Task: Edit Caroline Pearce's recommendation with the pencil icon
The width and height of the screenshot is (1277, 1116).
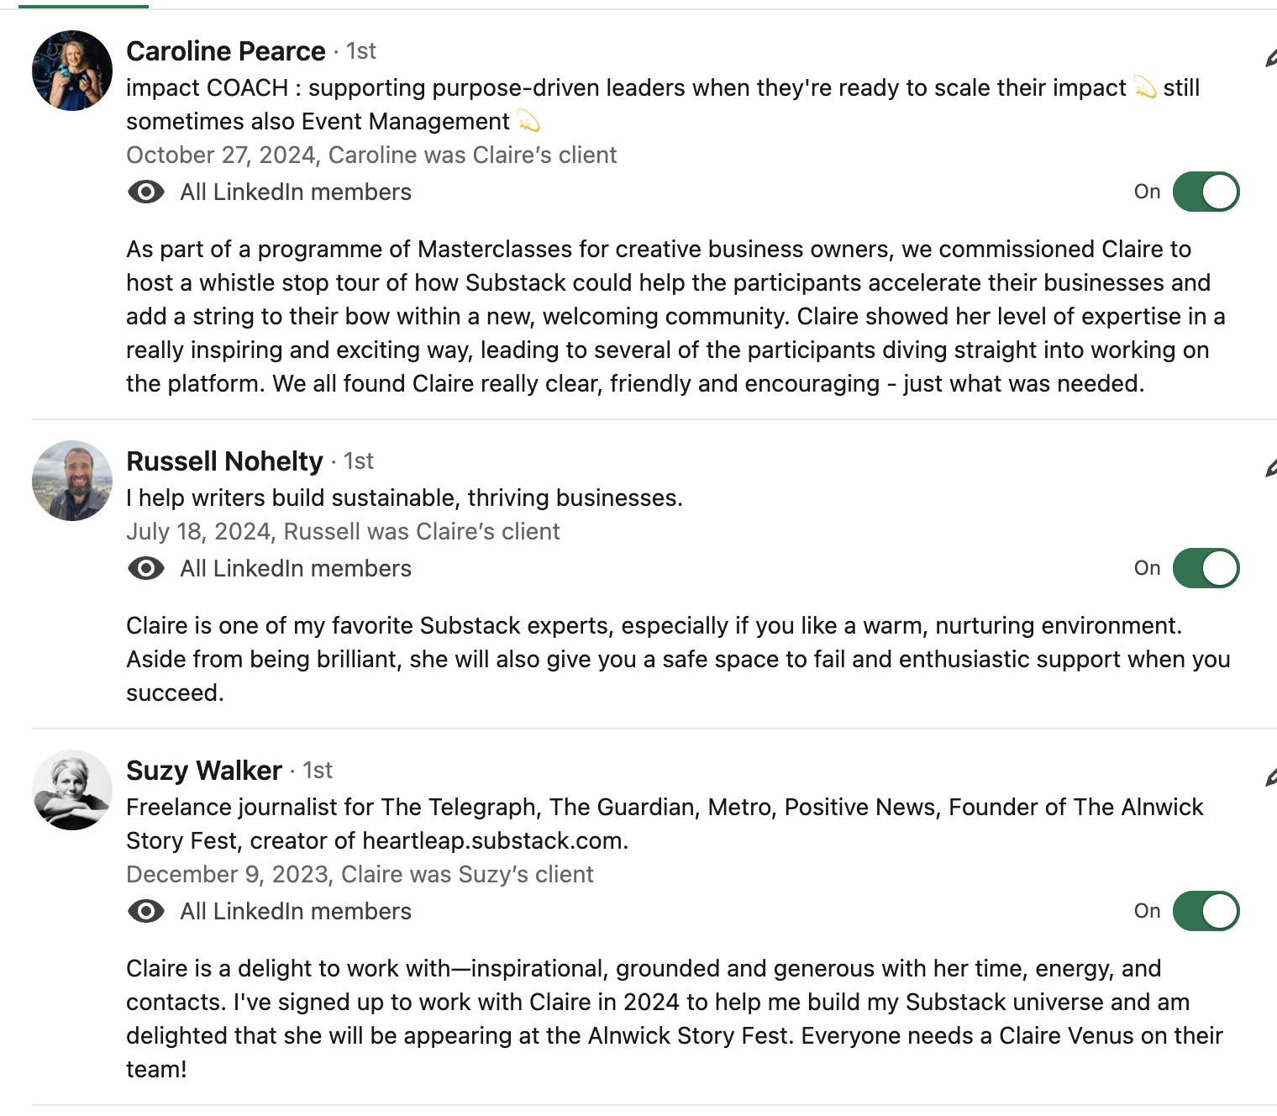Action: [x=1271, y=58]
